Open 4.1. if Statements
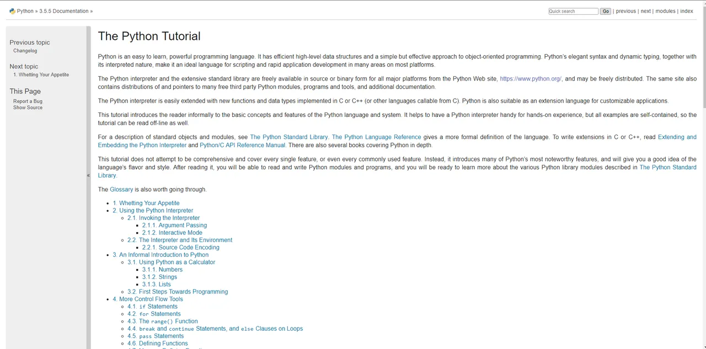The width and height of the screenshot is (706, 349). pyautogui.click(x=152, y=307)
